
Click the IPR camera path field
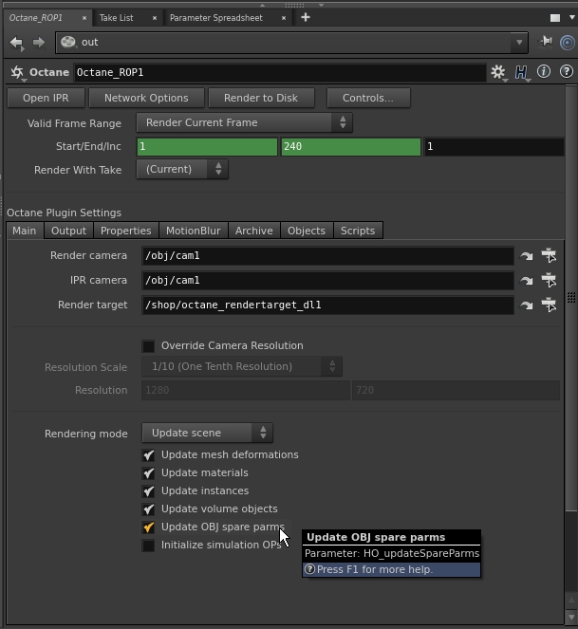(328, 281)
